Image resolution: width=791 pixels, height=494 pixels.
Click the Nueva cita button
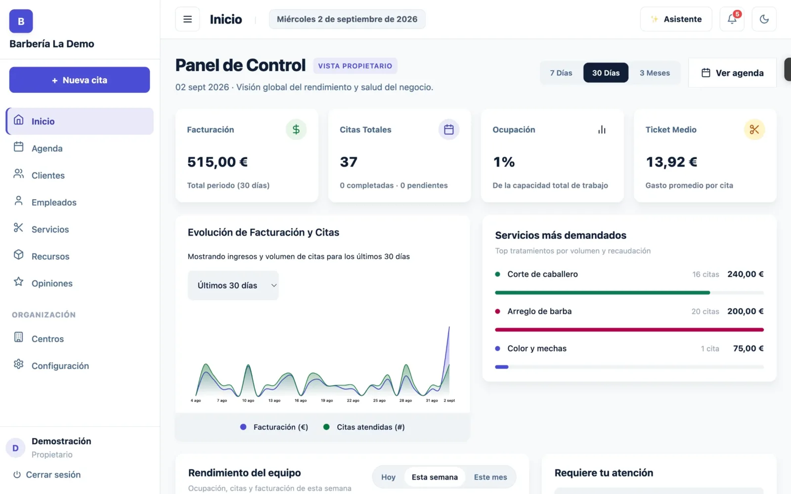[80, 80]
